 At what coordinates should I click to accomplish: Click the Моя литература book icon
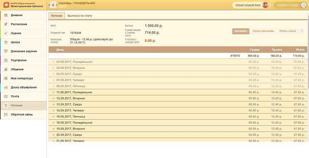(x=6, y=78)
